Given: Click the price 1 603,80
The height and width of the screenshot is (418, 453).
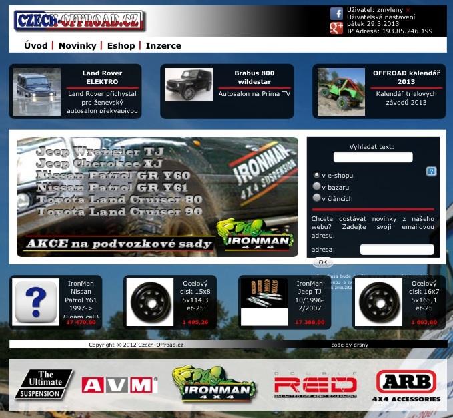Looking at the screenshot, I should click(424, 322).
